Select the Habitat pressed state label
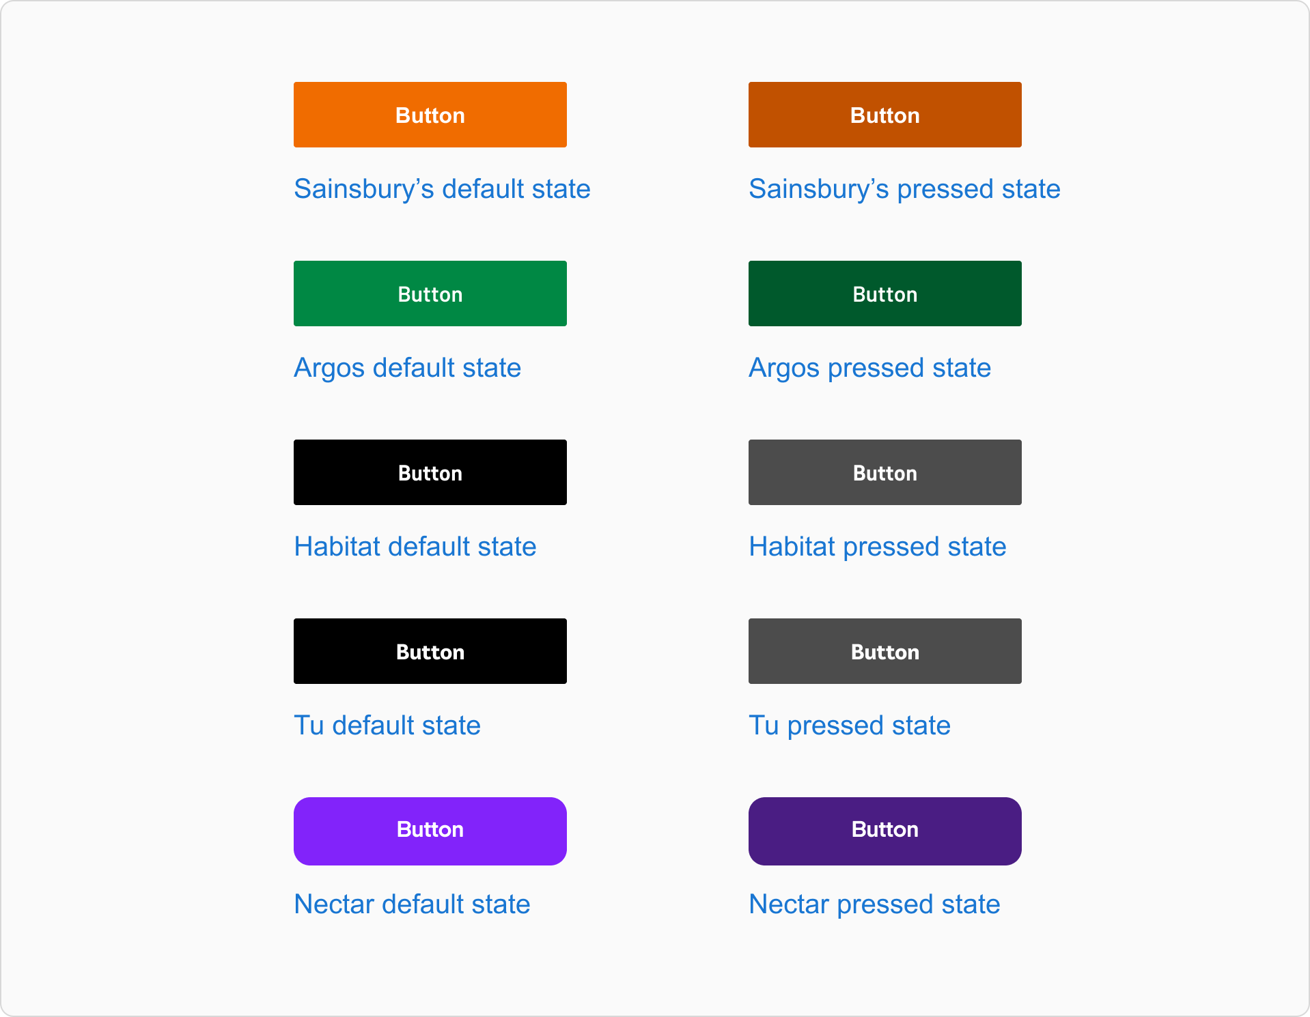Screen dimensions: 1310x1017 (878, 546)
